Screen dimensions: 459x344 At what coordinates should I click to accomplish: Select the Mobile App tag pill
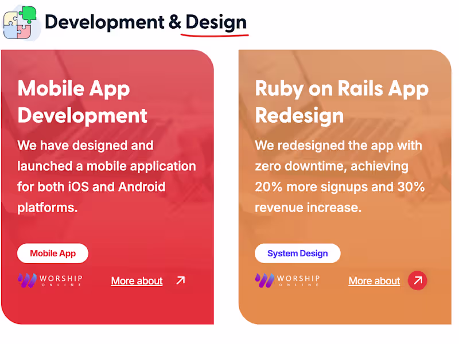[x=53, y=253]
